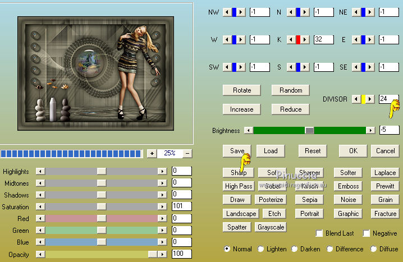
Task: Confirm with the OK button
Action: click(x=353, y=151)
